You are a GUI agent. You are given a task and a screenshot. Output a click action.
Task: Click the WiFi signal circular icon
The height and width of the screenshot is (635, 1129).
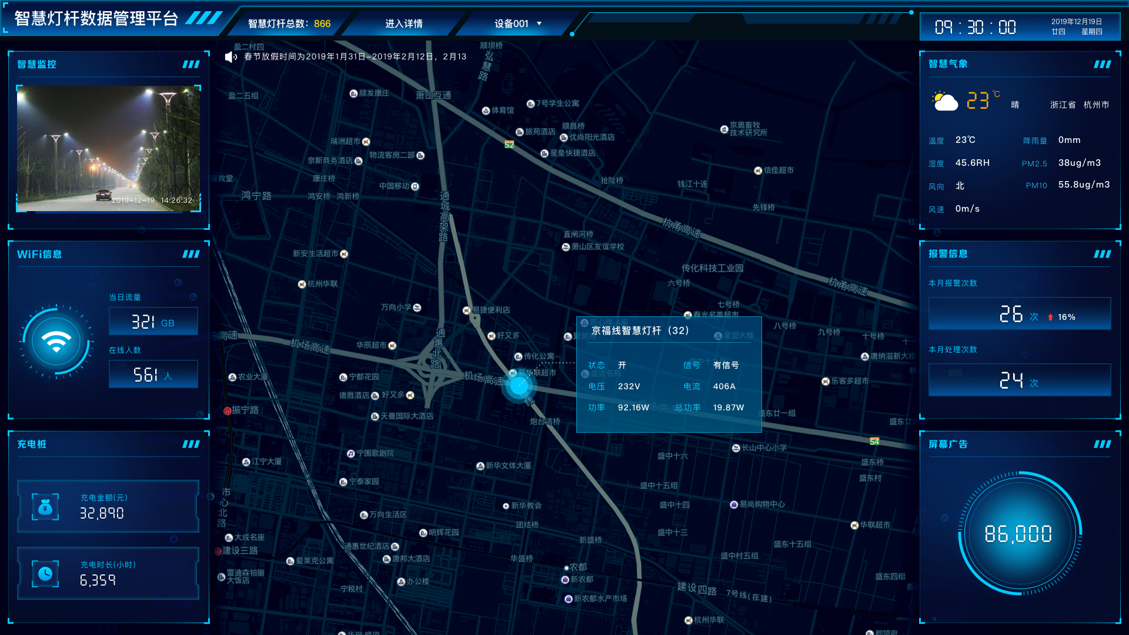[x=56, y=341]
